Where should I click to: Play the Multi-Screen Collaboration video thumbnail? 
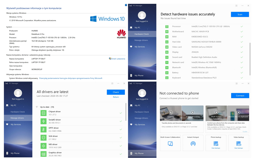(216, 112)
